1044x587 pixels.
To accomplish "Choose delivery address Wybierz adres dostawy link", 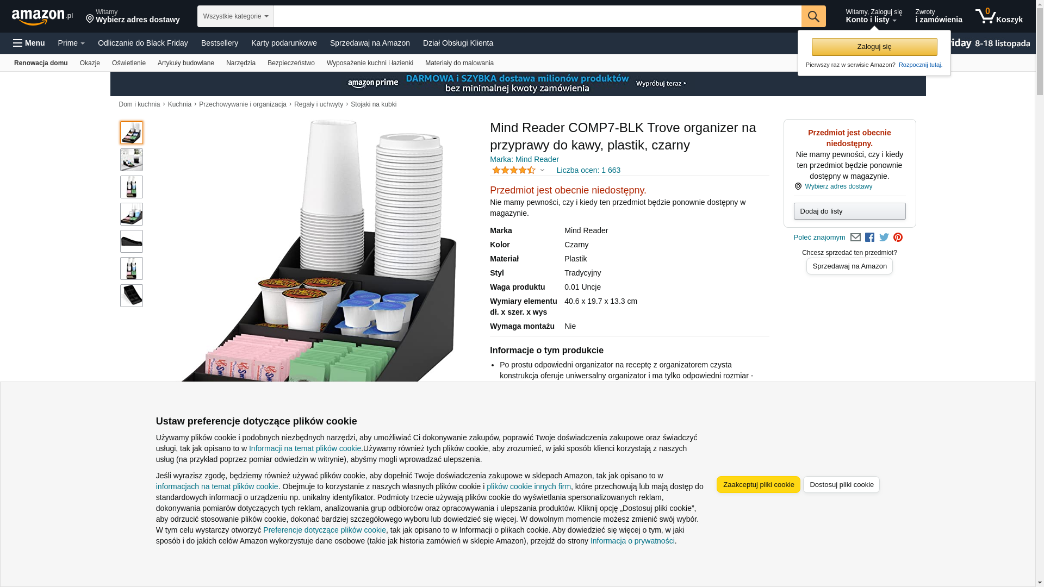I will [838, 186].
